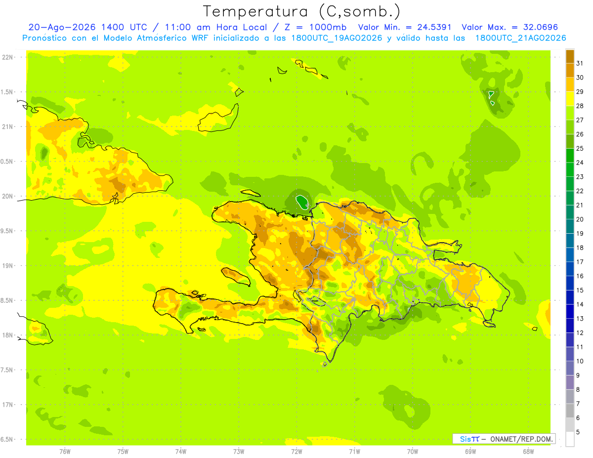The height and width of the screenshot is (458, 593).
Task: Click the '72W' longitude axis label
Action: coord(296,452)
